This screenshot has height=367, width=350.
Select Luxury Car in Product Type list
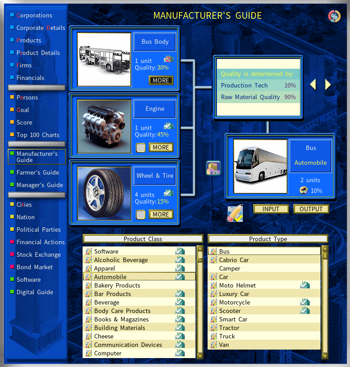[264, 294]
